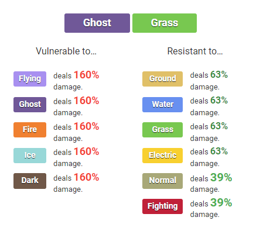Click the 160% value next to Dark
263x231 pixels.
[87, 177]
